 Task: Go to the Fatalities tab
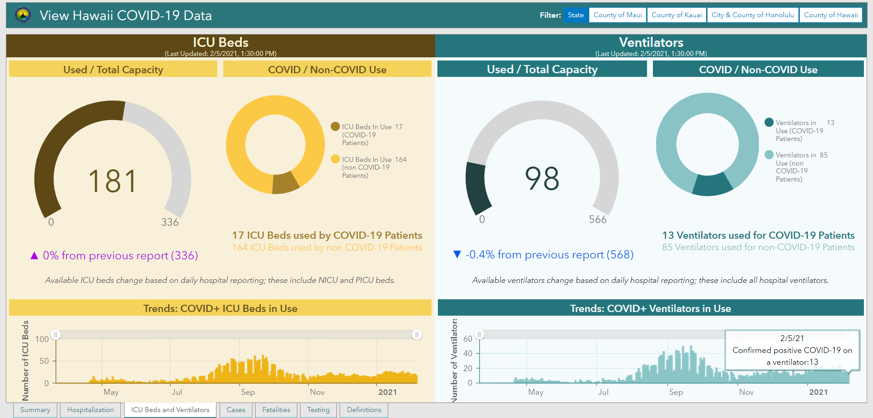276,410
